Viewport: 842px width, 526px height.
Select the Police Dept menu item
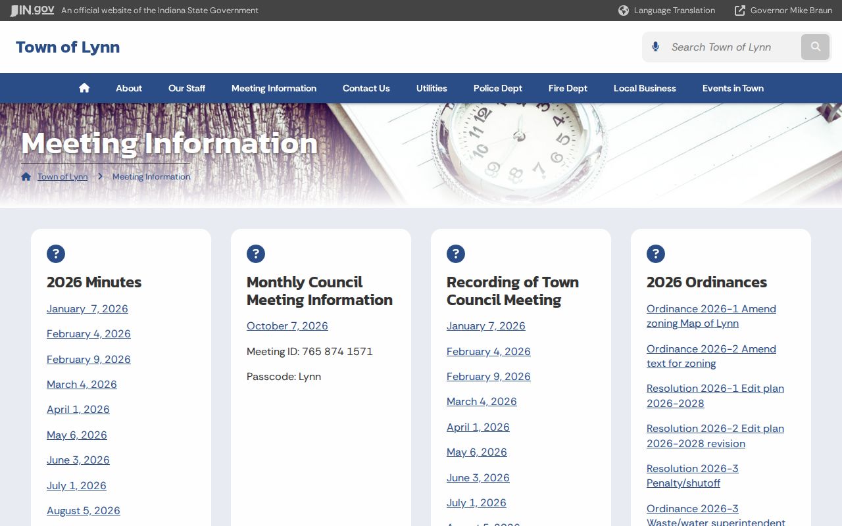point(498,88)
